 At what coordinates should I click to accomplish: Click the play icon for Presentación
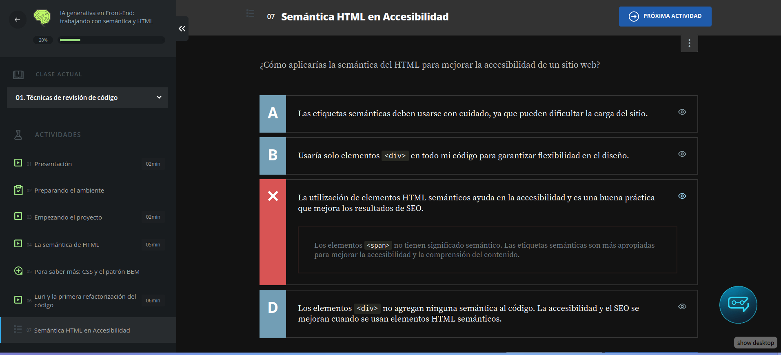[x=18, y=163]
